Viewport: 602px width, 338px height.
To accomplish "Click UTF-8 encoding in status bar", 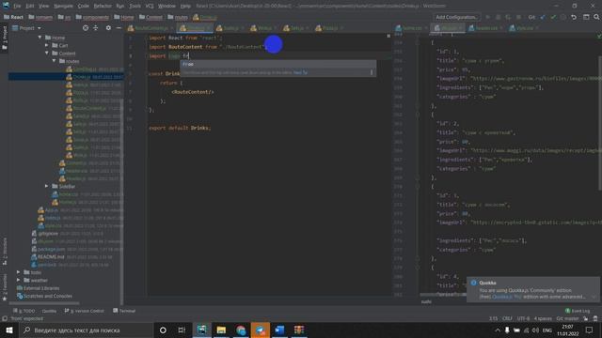I will pos(523,319).
